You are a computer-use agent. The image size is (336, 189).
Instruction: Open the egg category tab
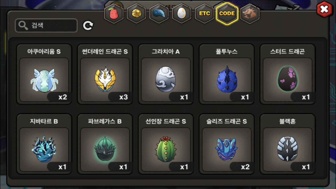182,14
